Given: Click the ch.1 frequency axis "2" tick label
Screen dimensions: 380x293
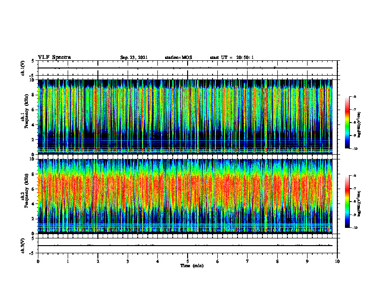Looking at the screenshot, I should (x=34, y=139).
